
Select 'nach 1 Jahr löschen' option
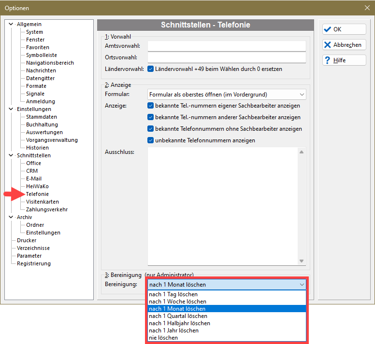[227, 330]
